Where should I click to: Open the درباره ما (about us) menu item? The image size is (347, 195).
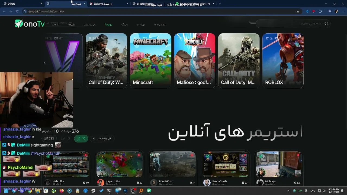(141, 25)
